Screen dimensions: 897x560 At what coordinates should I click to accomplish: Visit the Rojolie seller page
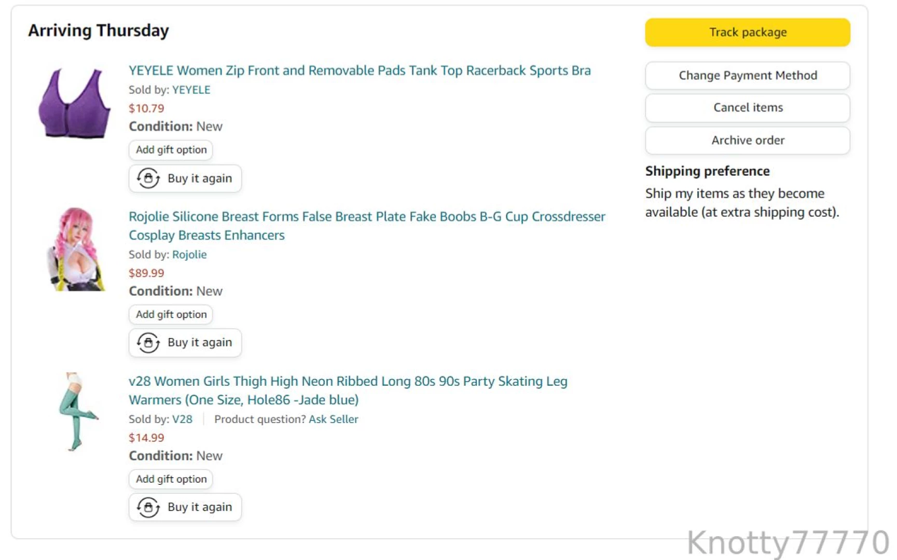click(189, 255)
